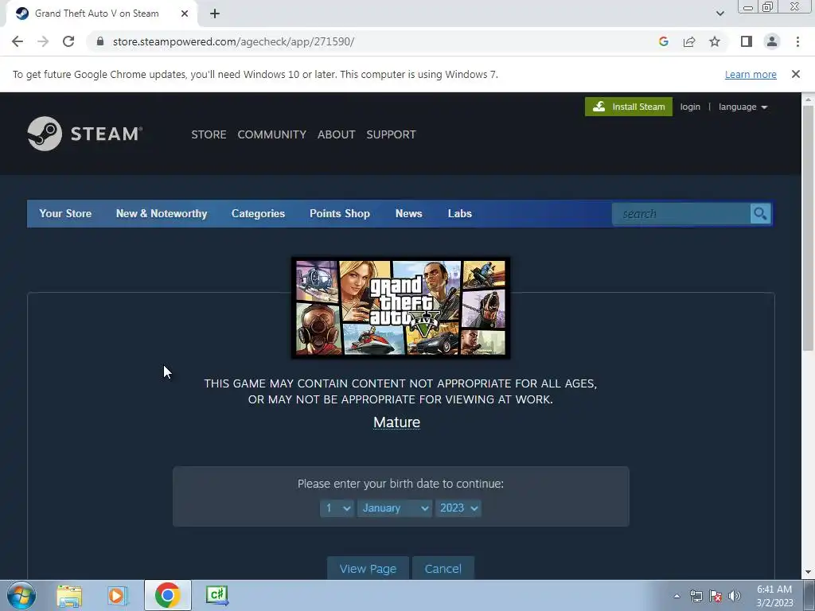
Task: Open the Labs tab
Action: click(459, 213)
